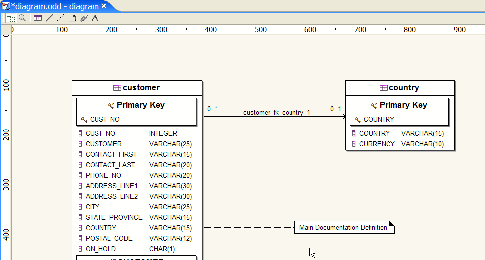Select the Main Documentation Definition note
Screen dimensions: 485x260
[x=343, y=228]
